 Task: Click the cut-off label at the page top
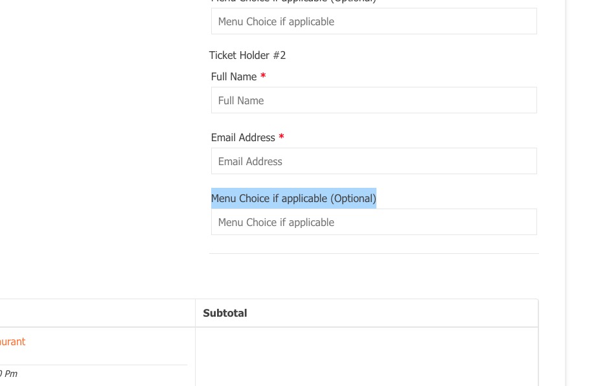[x=293, y=1]
